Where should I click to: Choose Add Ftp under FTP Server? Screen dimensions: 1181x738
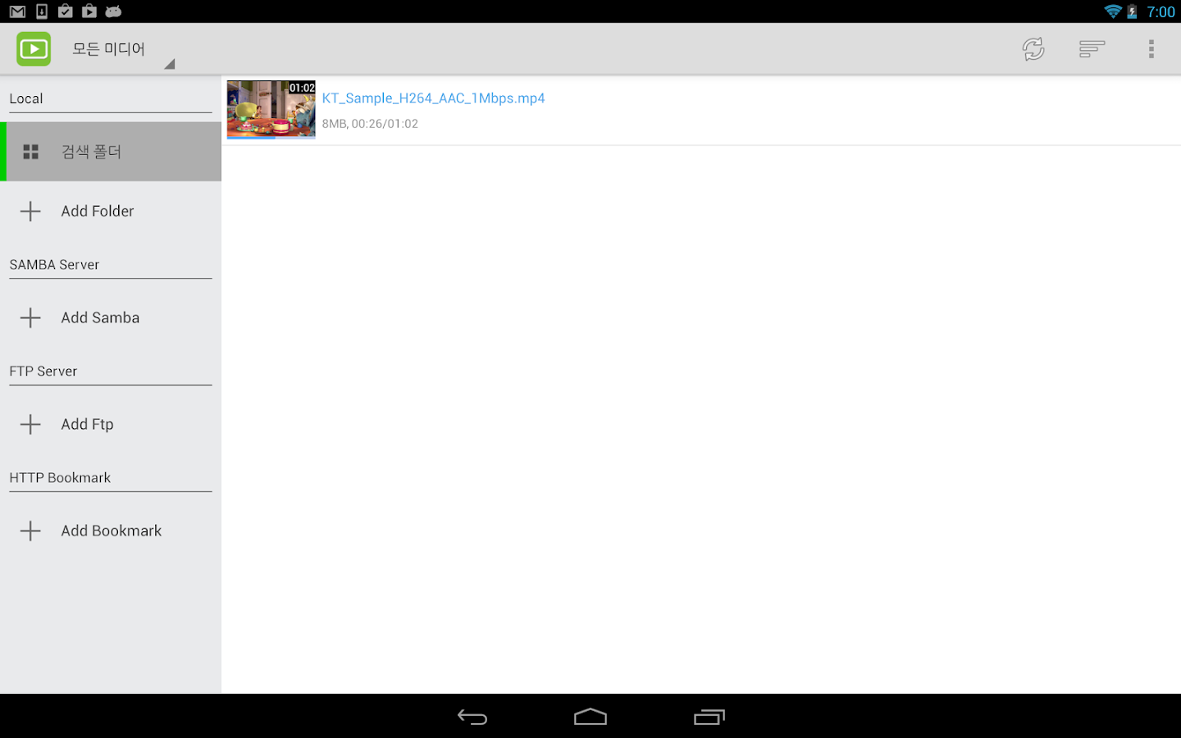pos(111,424)
